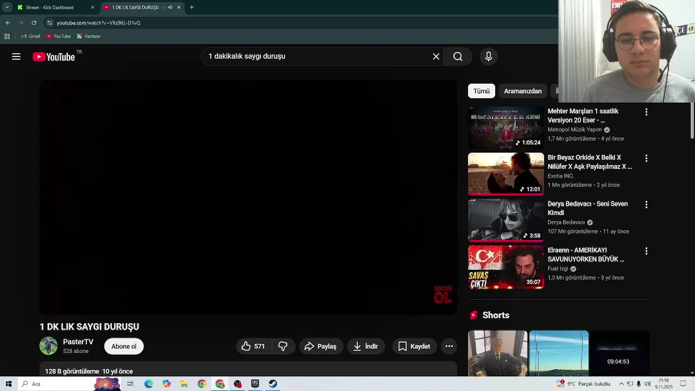Open Elraenn SAVAŞ ÇIKTI thumbnail
Viewport: 695px width, 391px height.
[x=506, y=267]
